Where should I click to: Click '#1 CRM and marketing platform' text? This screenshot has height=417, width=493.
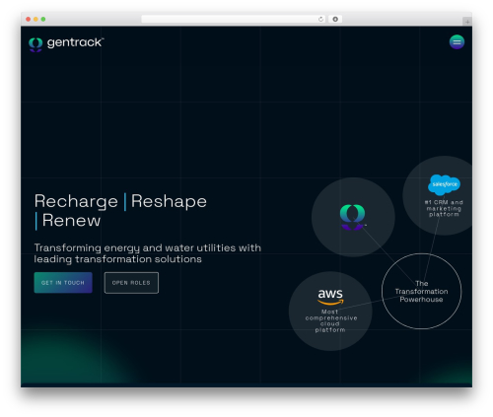pyautogui.click(x=444, y=208)
